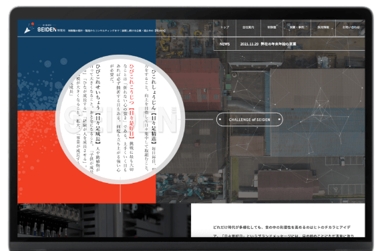Click the paragraph starting どれだけ時代が多様化しても
This screenshot has height=251, width=382.
tap(283, 231)
